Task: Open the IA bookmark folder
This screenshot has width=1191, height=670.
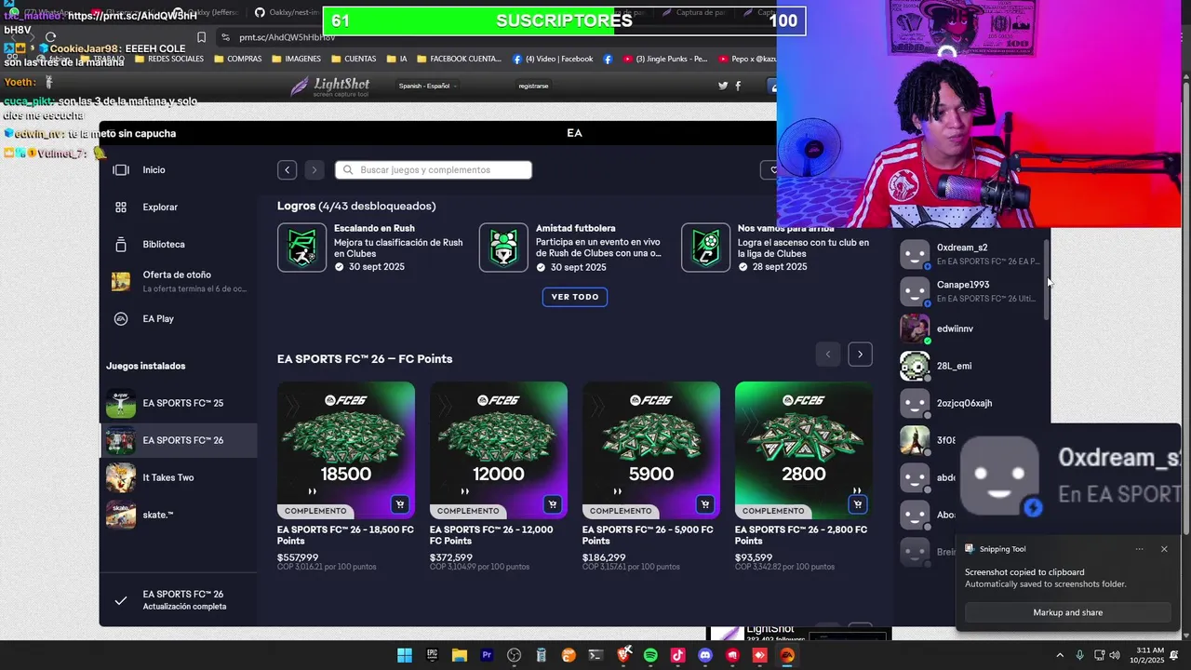Action: point(396,59)
